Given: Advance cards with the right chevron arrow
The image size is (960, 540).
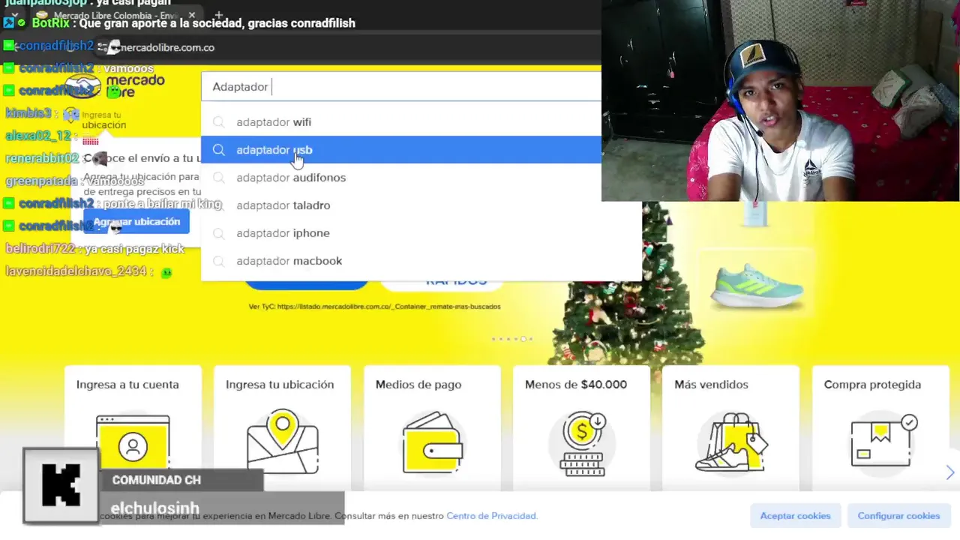Looking at the screenshot, I should 949,472.
